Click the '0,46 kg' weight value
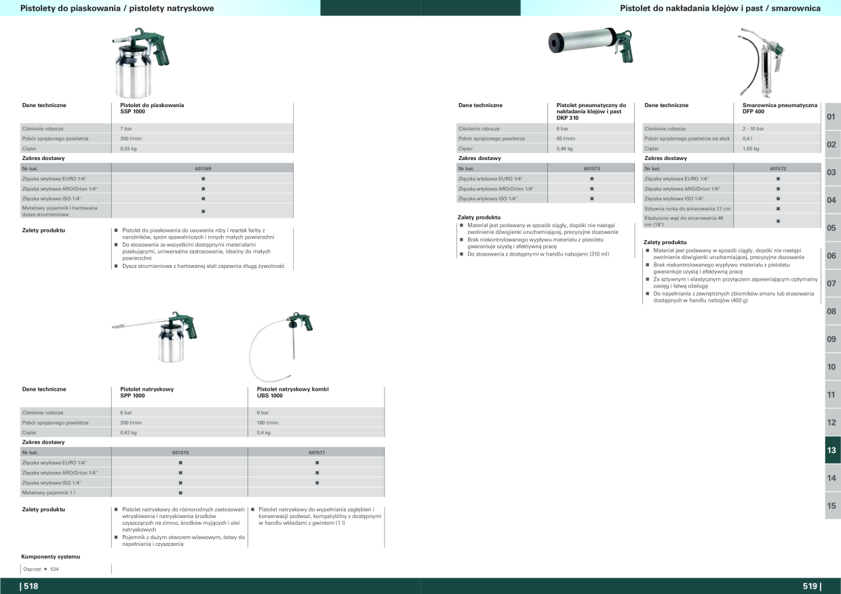Screen dimensions: 841x594 (x=564, y=148)
